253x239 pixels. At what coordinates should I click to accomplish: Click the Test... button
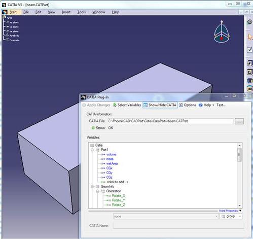point(221,105)
